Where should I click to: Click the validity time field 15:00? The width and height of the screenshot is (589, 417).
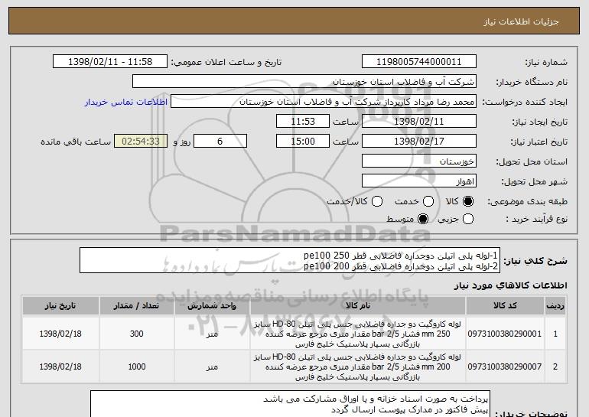click(303, 142)
